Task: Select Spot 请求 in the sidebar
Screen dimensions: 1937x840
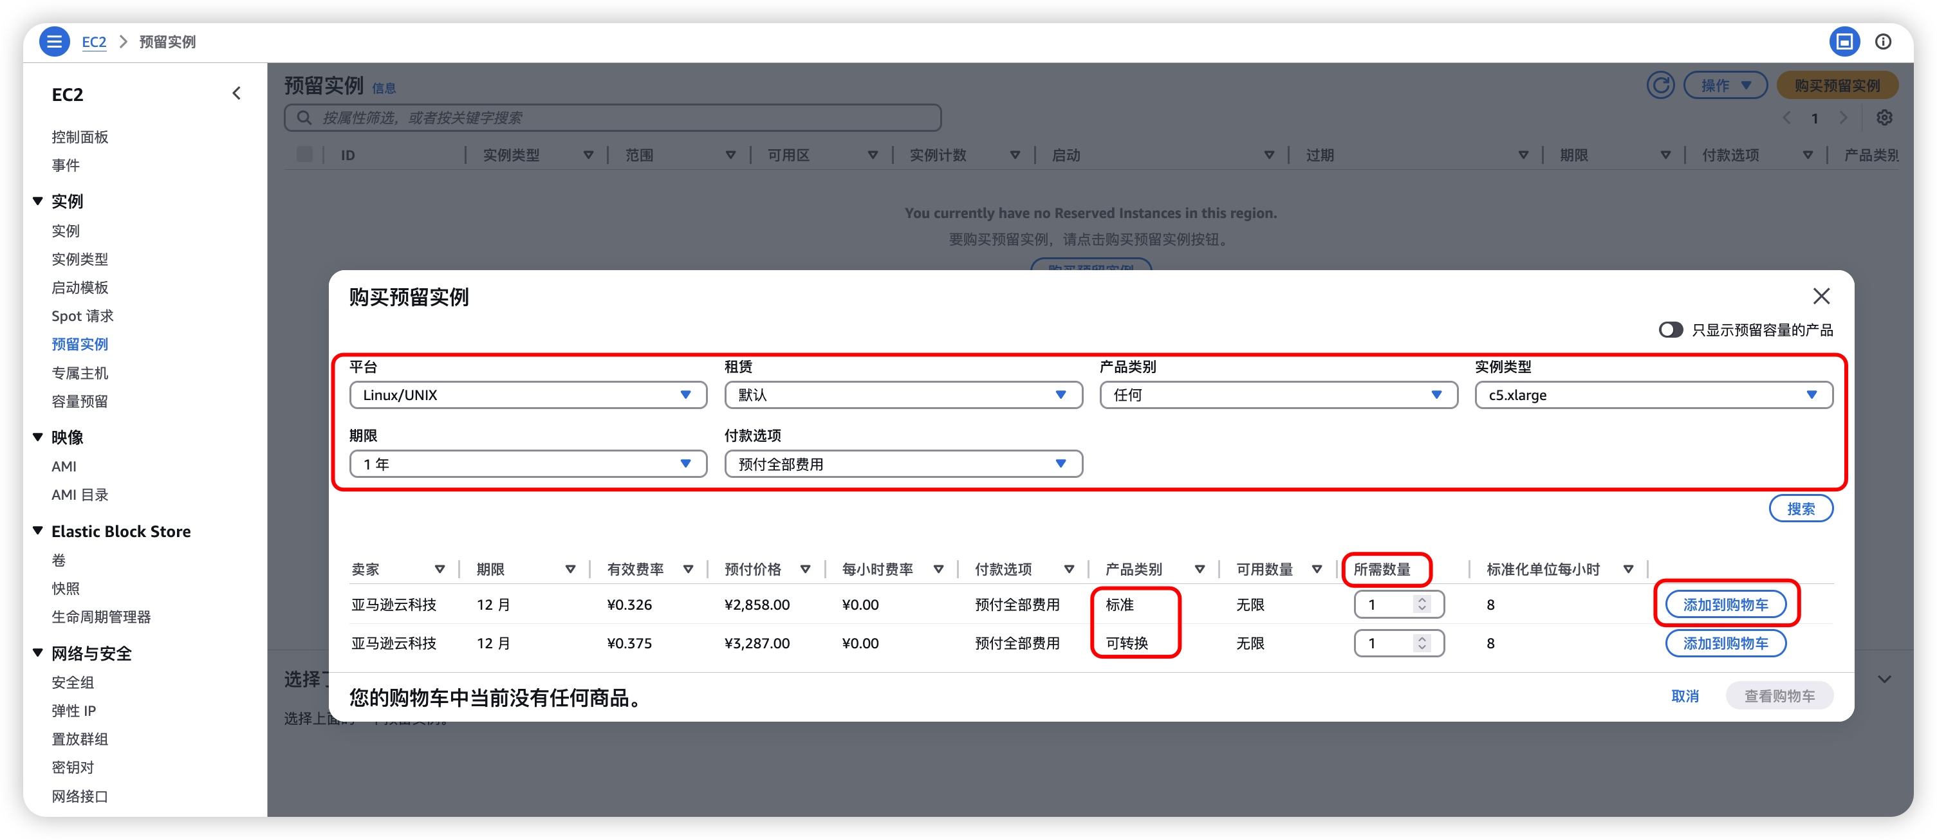Action: (x=82, y=316)
